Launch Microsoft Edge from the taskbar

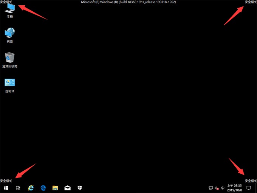pyautogui.click(x=43, y=188)
